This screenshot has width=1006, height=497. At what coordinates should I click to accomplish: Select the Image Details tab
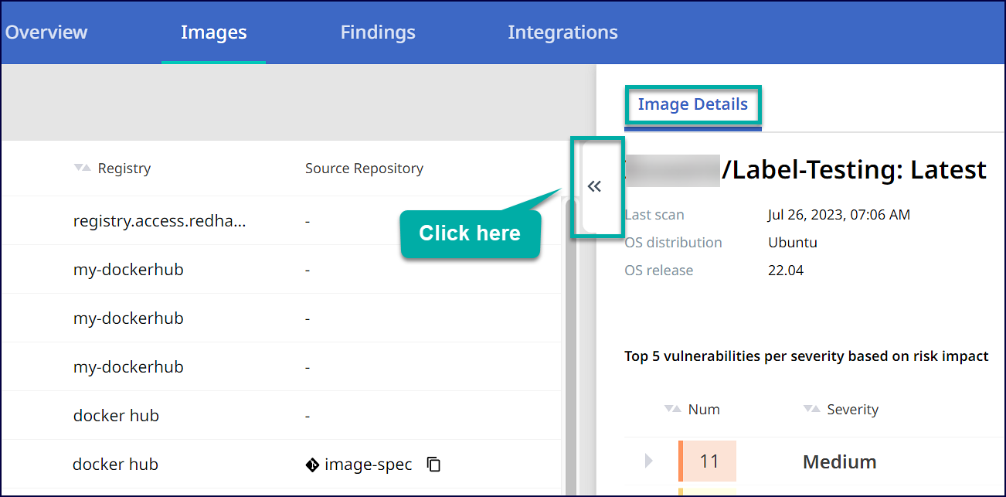tap(692, 104)
